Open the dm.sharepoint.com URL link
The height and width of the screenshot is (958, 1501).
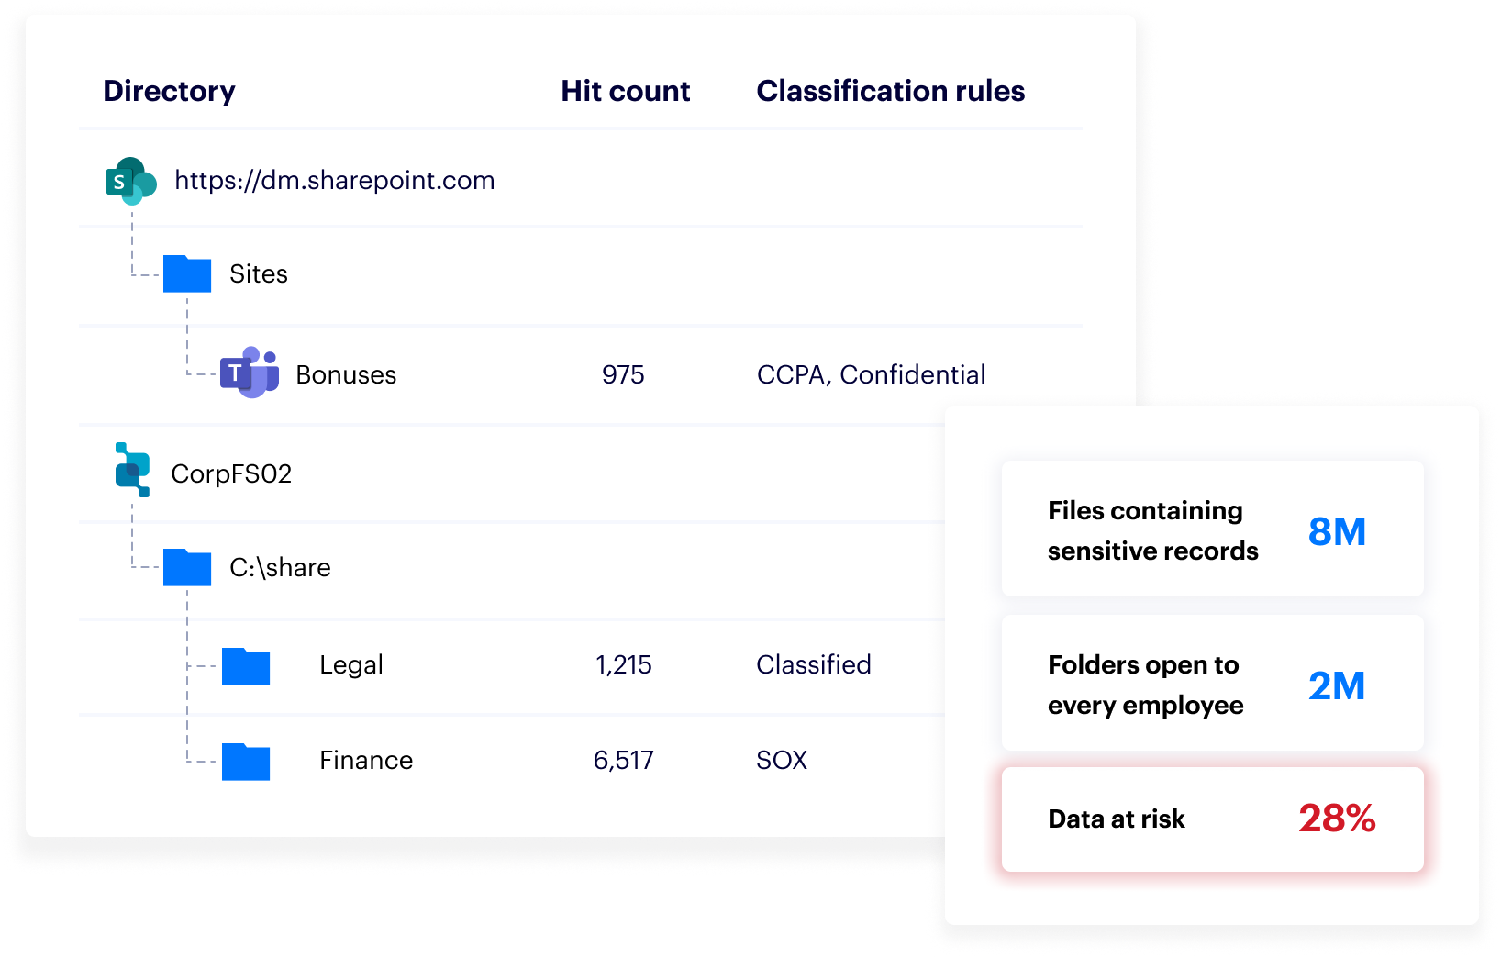[334, 181]
